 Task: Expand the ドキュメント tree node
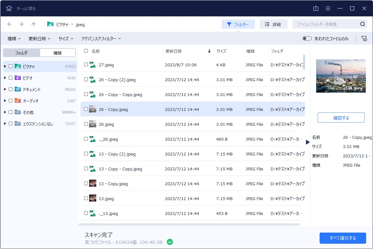click(5, 89)
